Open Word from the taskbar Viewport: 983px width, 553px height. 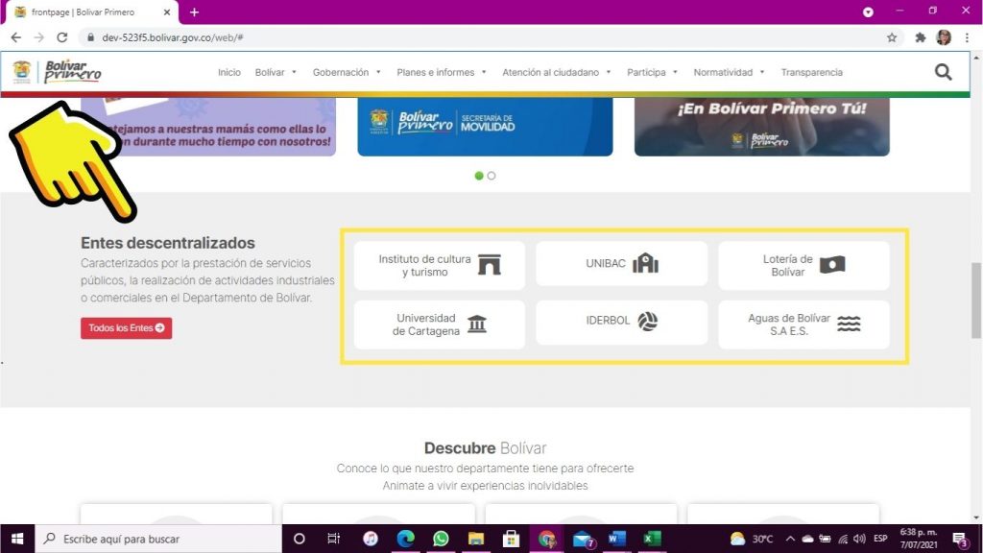click(617, 539)
